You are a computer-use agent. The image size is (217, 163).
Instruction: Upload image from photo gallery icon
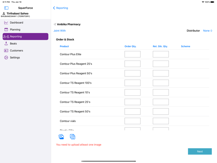[x=61, y=137]
